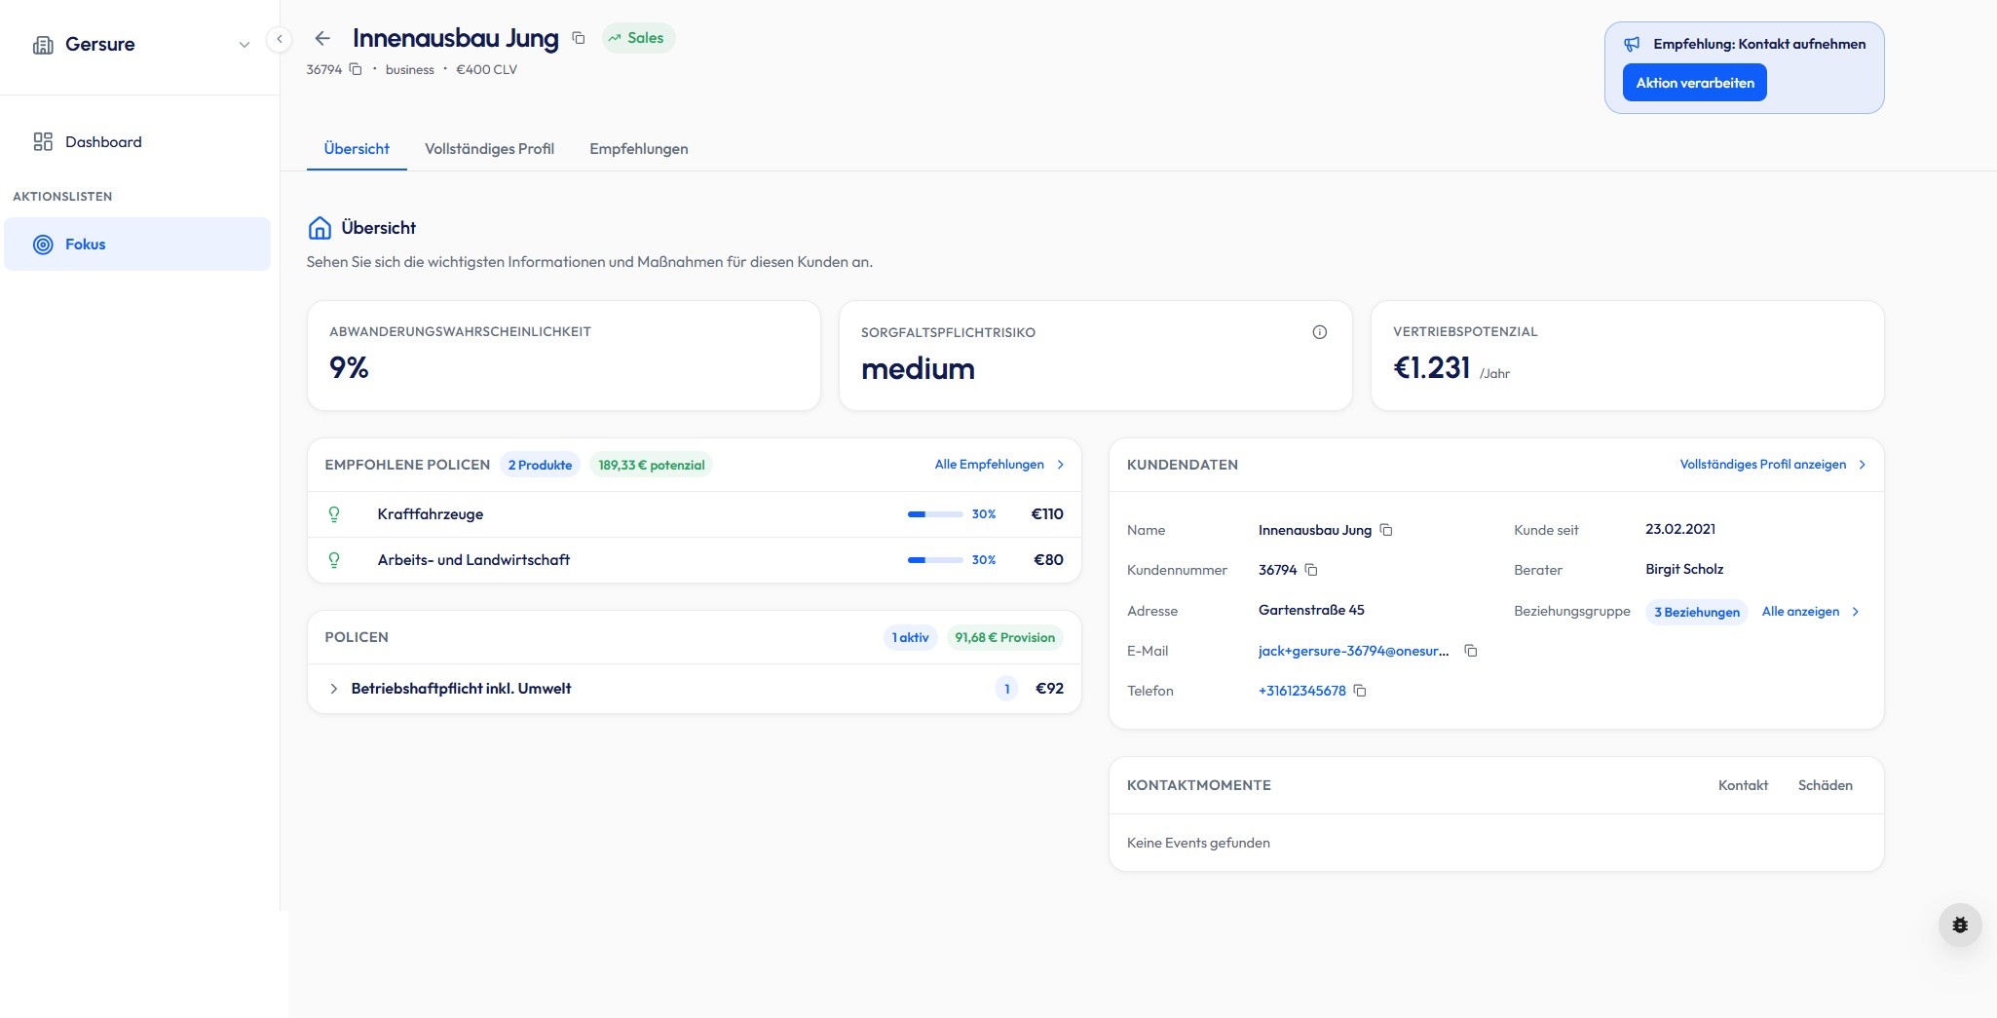Screen dimensions: 1997x1018
Task: Select the Schäden filter in Kontaktmomente
Action: [1825, 785]
